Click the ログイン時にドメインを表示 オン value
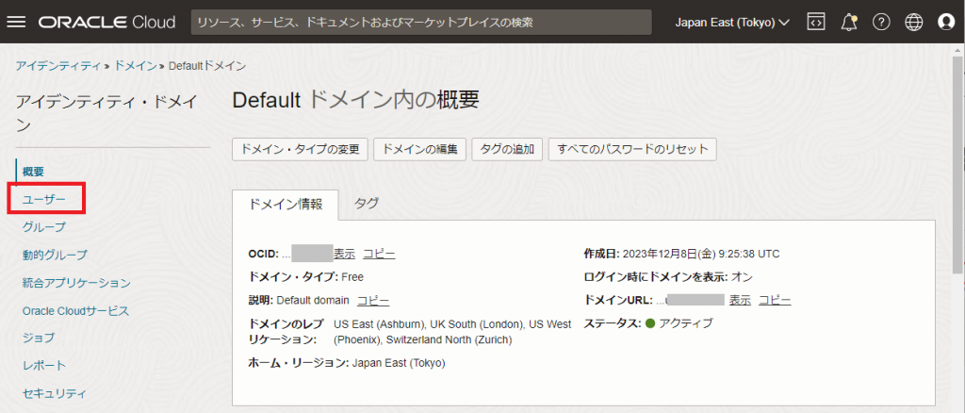This screenshot has height=413, width=965. point(742,277)
